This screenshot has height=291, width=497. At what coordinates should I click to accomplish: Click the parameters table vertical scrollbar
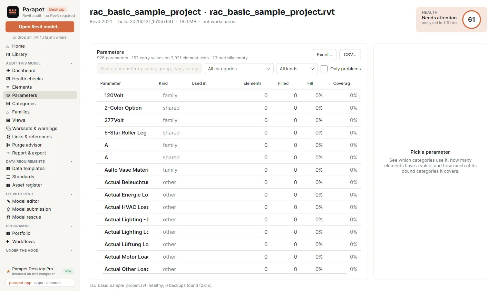[x=360, y=98]
